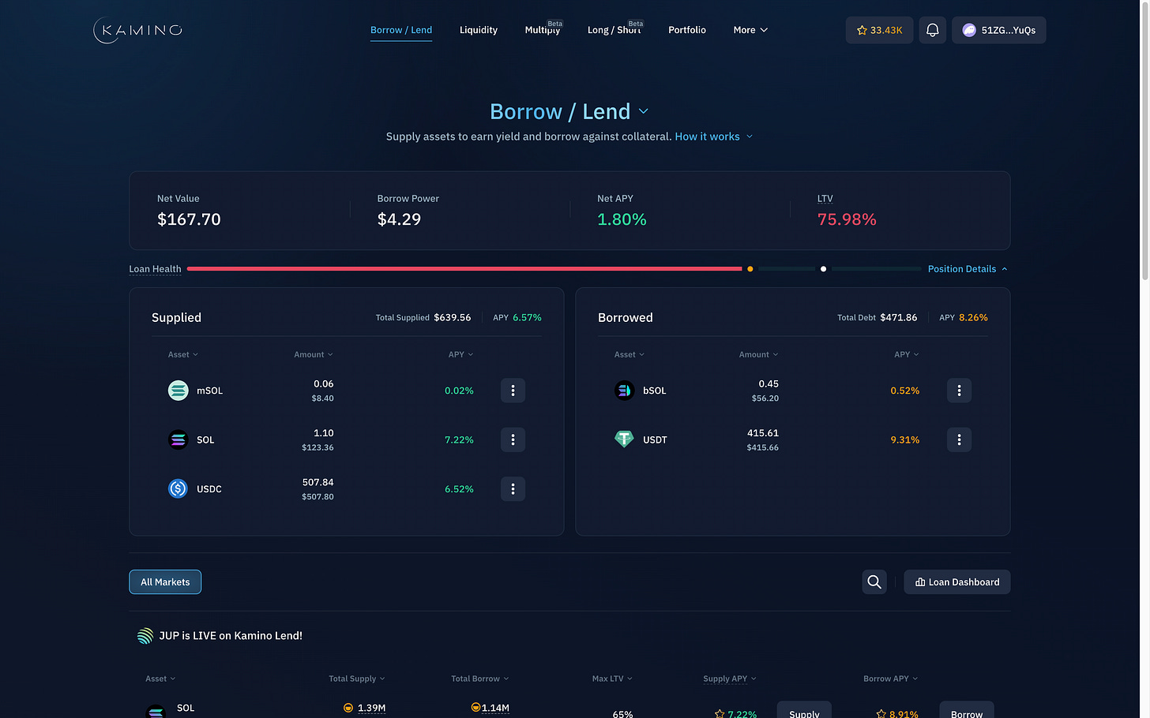1150x718 pixels.
Task: Sort markets by Total Borrow
Action: coord(480,679)
